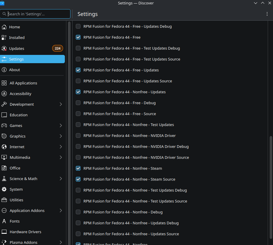Open the Updates page label
Image resolution: width=273 pixels, height=245 pixels.
[17, 49]
